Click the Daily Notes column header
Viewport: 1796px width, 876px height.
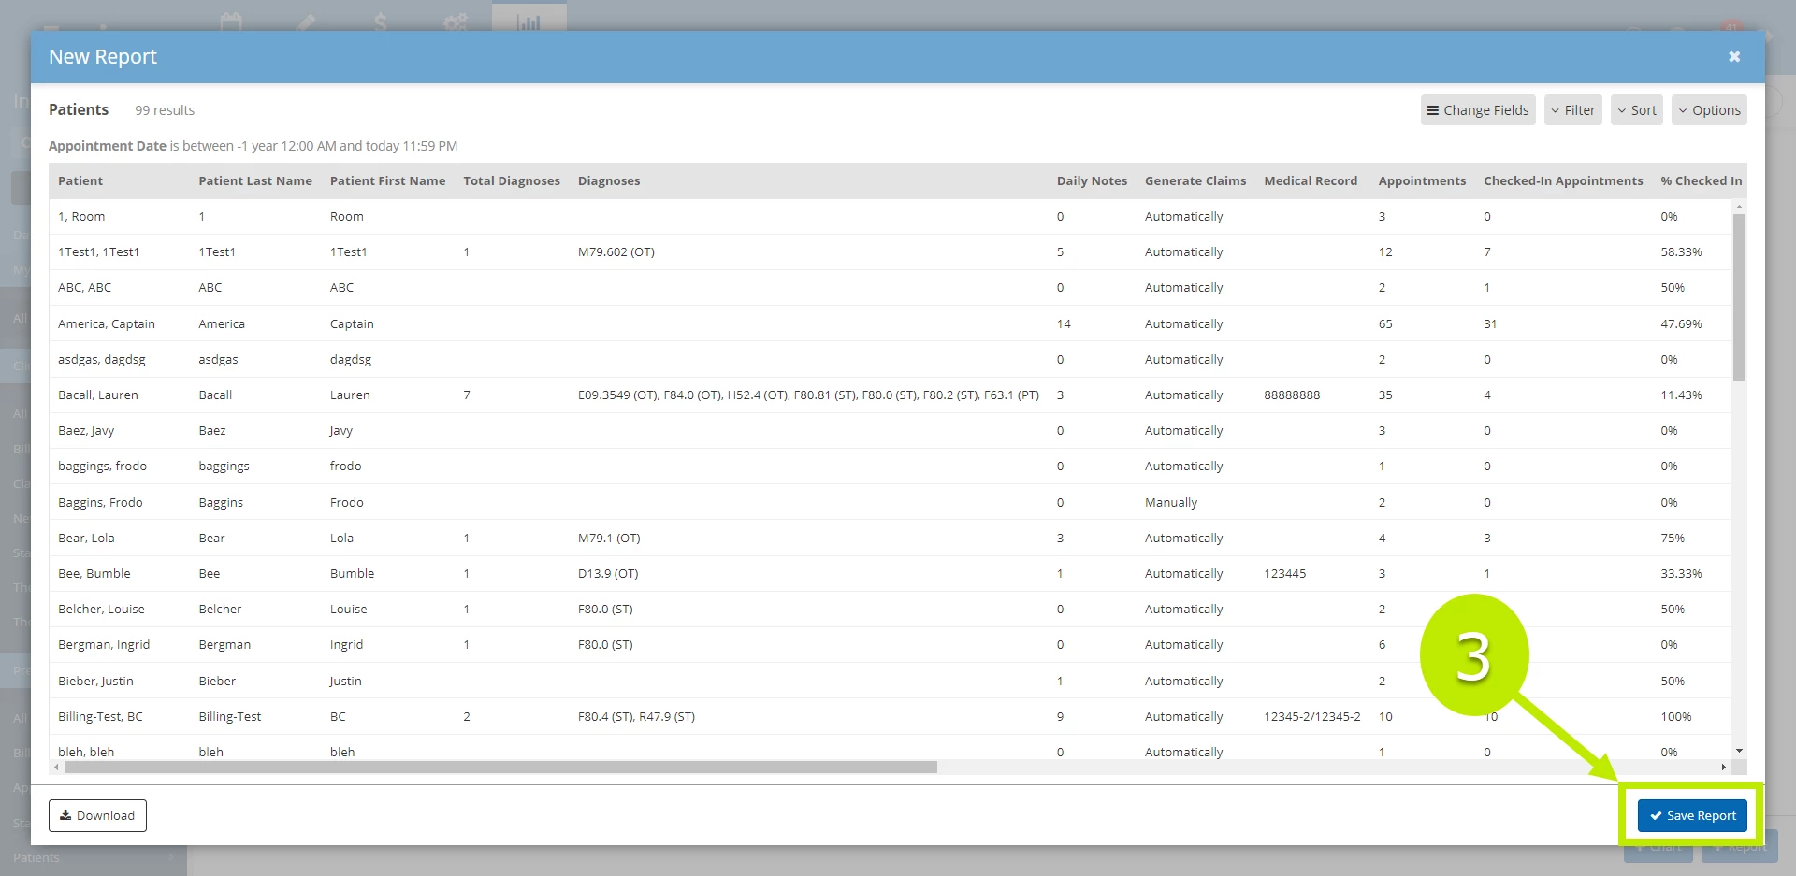point(1092,181)
